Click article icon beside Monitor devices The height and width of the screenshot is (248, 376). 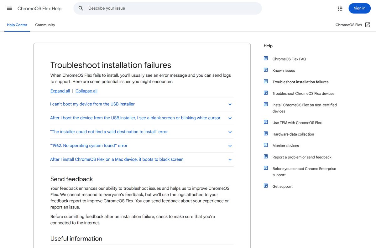266,145
